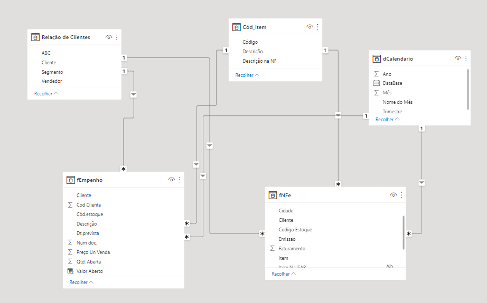Unhide the hidden field icon in fNFe
The height and width of the screenshot is (303, 487).
(x=389, y=266)
